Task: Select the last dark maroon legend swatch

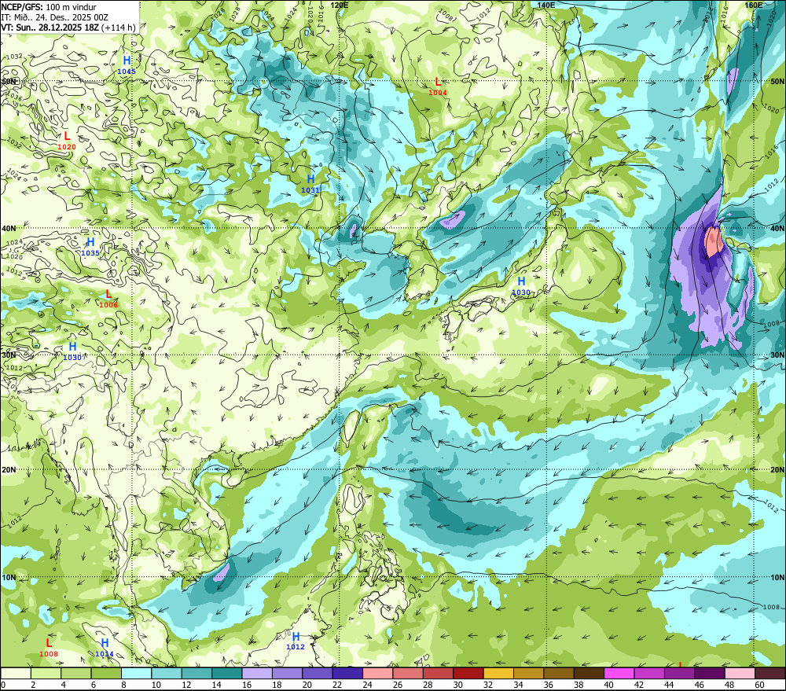Action: [x=770, y=673]
